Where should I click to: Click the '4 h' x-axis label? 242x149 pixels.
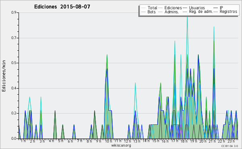coord(51,141)
